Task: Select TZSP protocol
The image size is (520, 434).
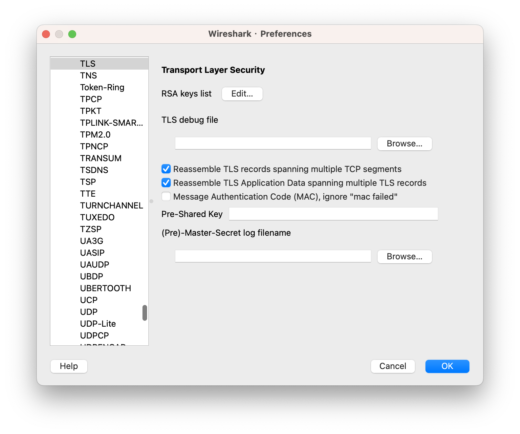Action: (x=99, y=229)
